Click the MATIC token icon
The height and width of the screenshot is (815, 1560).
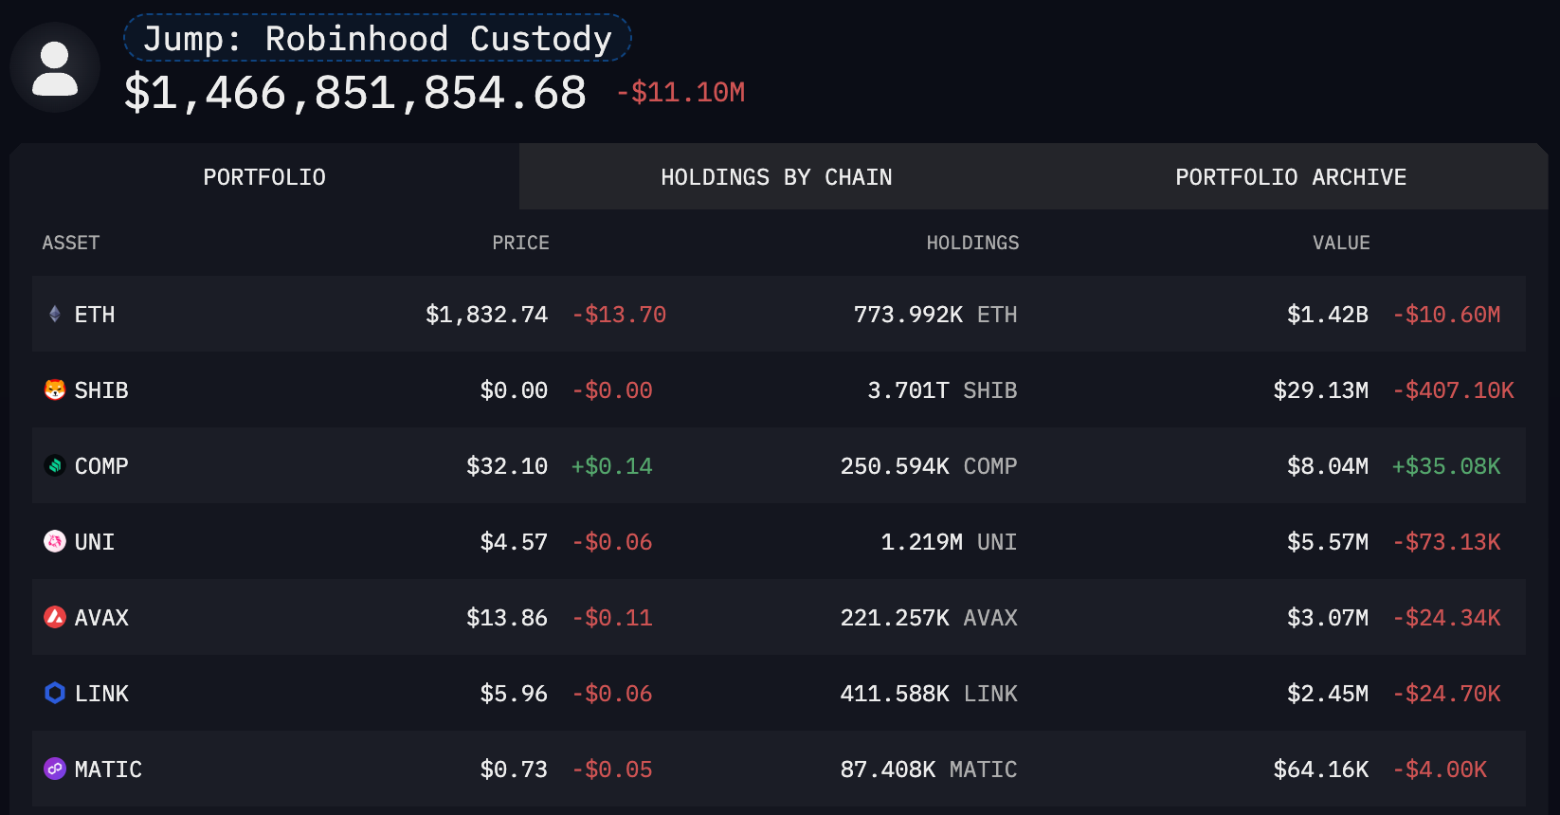(x=55, y=769)
